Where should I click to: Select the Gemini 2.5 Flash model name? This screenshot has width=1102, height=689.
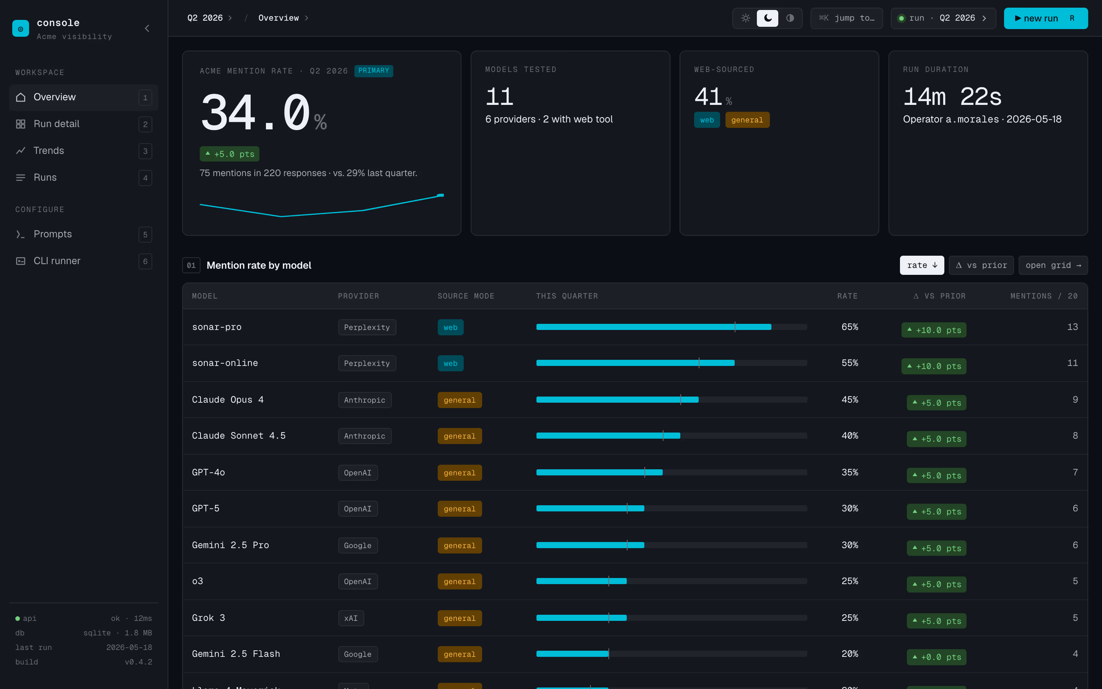pos(236,654)
